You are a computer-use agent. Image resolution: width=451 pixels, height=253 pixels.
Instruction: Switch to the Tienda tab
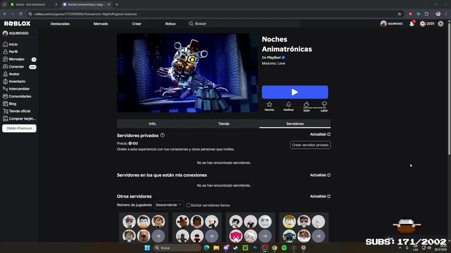(x=224, y=124)
